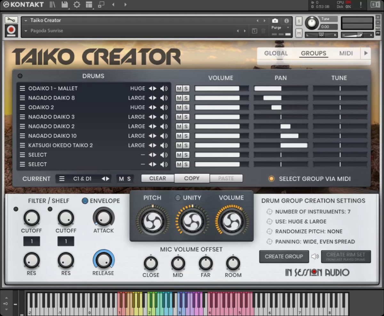
Task: Open Kontakt settings gear icon
Action: click(x=77, y=4)
